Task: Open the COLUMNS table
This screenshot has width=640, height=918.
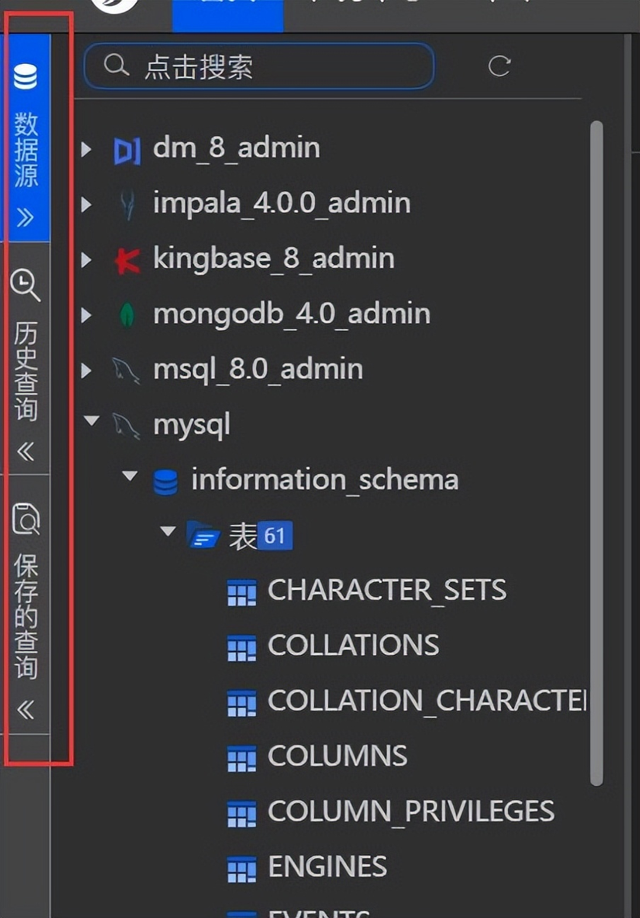Action: point(337,756)
